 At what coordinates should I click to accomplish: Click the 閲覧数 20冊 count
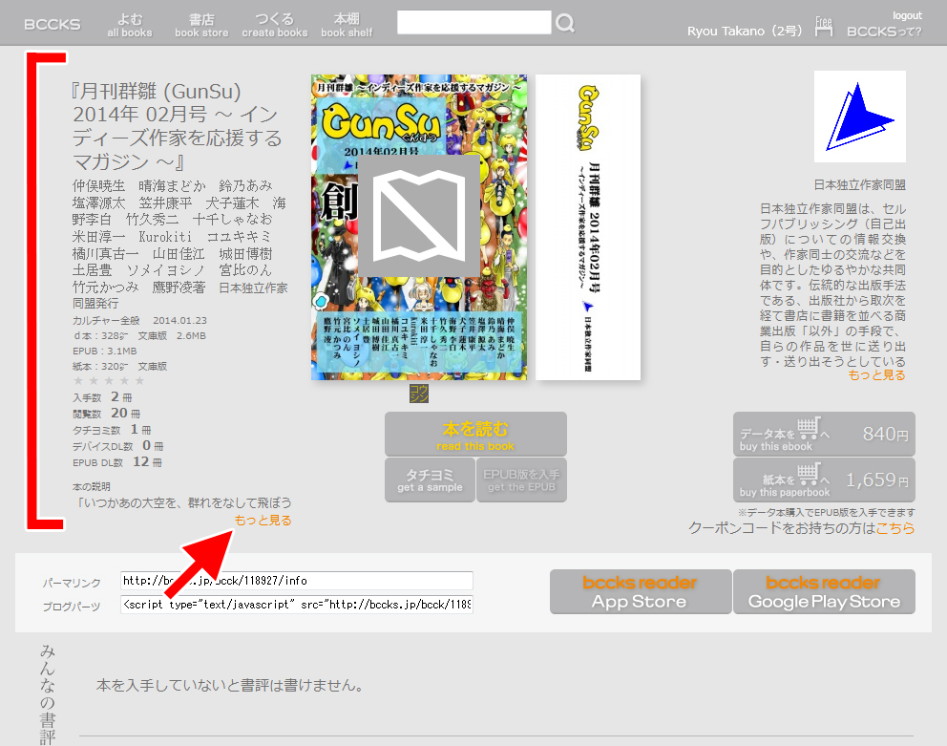(106, 414)
